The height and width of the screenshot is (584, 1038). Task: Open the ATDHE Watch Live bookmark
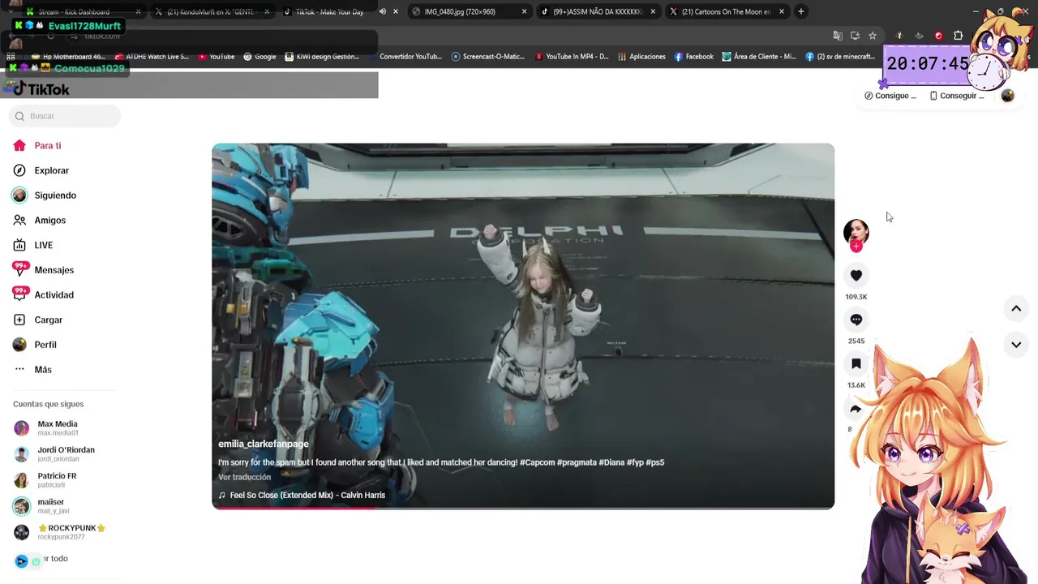pos(152,57)
